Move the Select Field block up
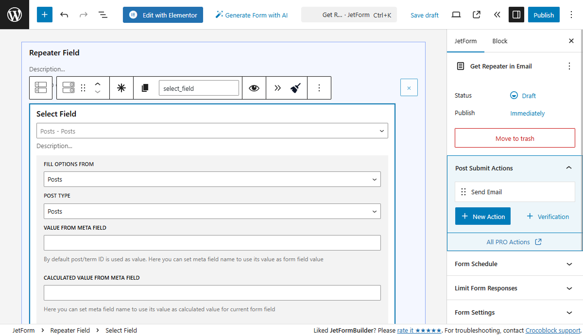Screen dimensions: 583x336 (98, 84)
